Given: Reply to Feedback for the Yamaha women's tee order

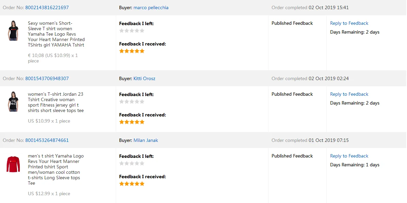Looking at the screenshot, I should tap(349, 23).
